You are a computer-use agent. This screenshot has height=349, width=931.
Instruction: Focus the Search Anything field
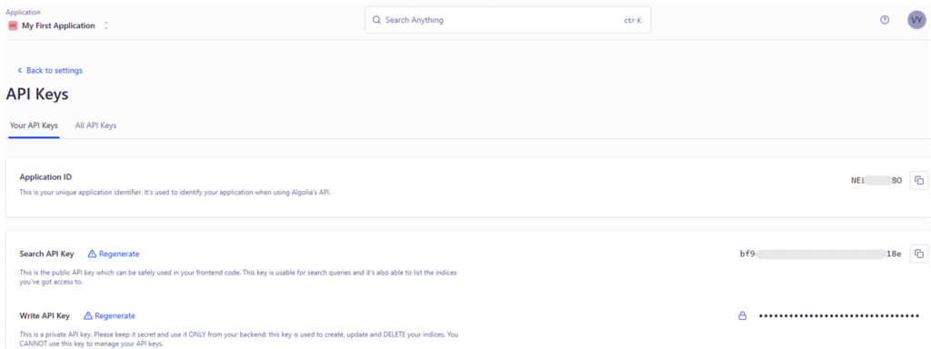pyautogui.click(x=507, y=20)
